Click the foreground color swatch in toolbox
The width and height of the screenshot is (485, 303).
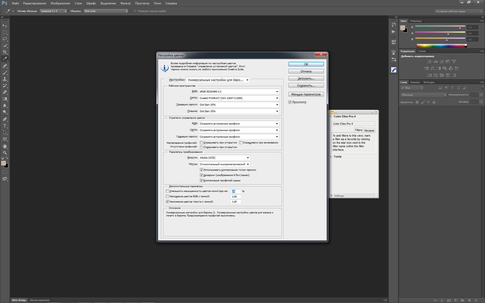pos(4,163)
